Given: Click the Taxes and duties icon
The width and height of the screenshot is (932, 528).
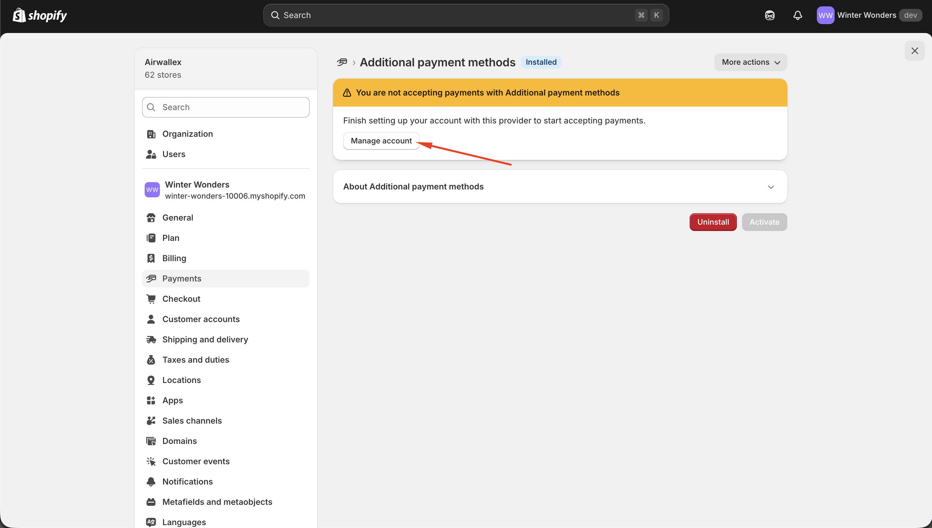Looking at the screenshot, I should tap(151, 360).
